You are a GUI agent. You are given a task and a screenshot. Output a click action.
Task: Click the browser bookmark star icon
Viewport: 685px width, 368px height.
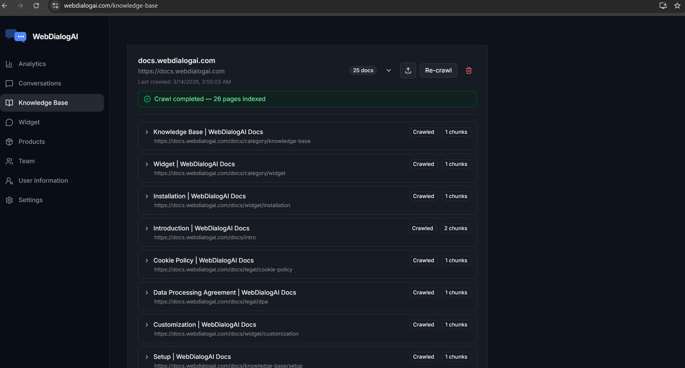point(677,6)
